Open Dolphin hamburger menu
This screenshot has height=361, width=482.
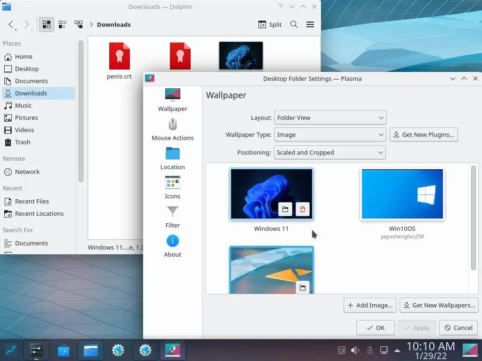pos(310,24)
